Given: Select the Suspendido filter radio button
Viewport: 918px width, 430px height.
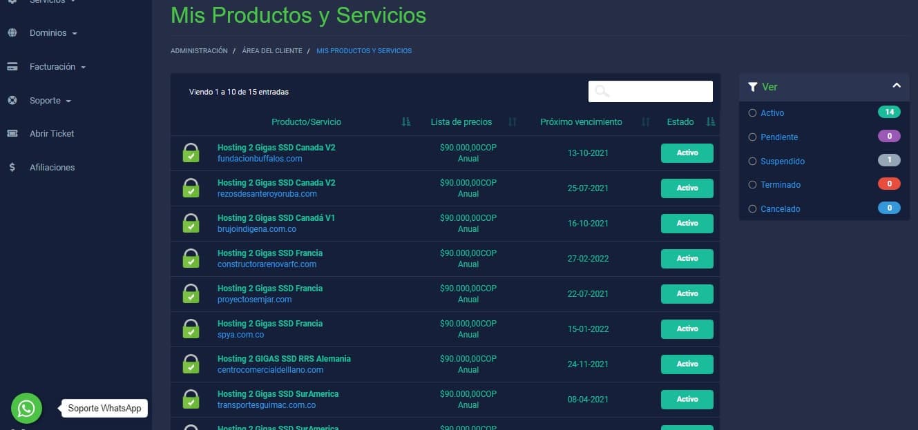Looking at the screenshot, I should coord(753,162).
